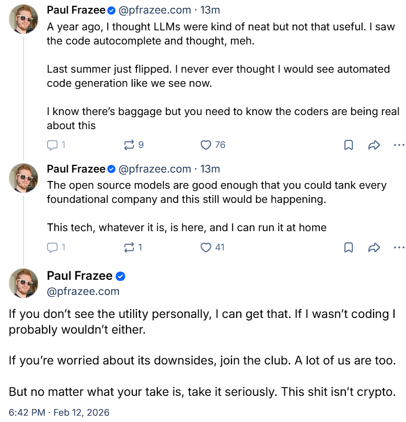
Task: Share the open source models post
Action: pyautogui.click(x=374, y=248)
